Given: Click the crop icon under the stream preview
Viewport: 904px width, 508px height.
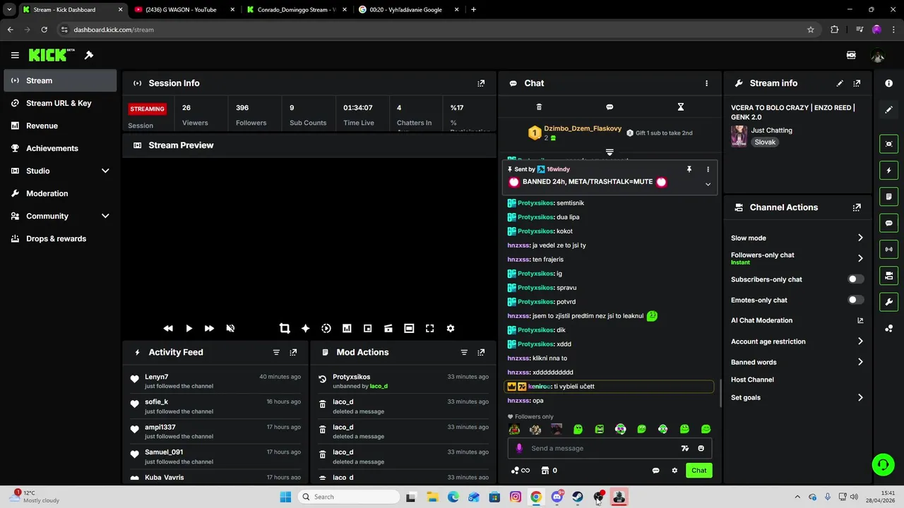Looking at the screenshot, I should tap(285, 328).
